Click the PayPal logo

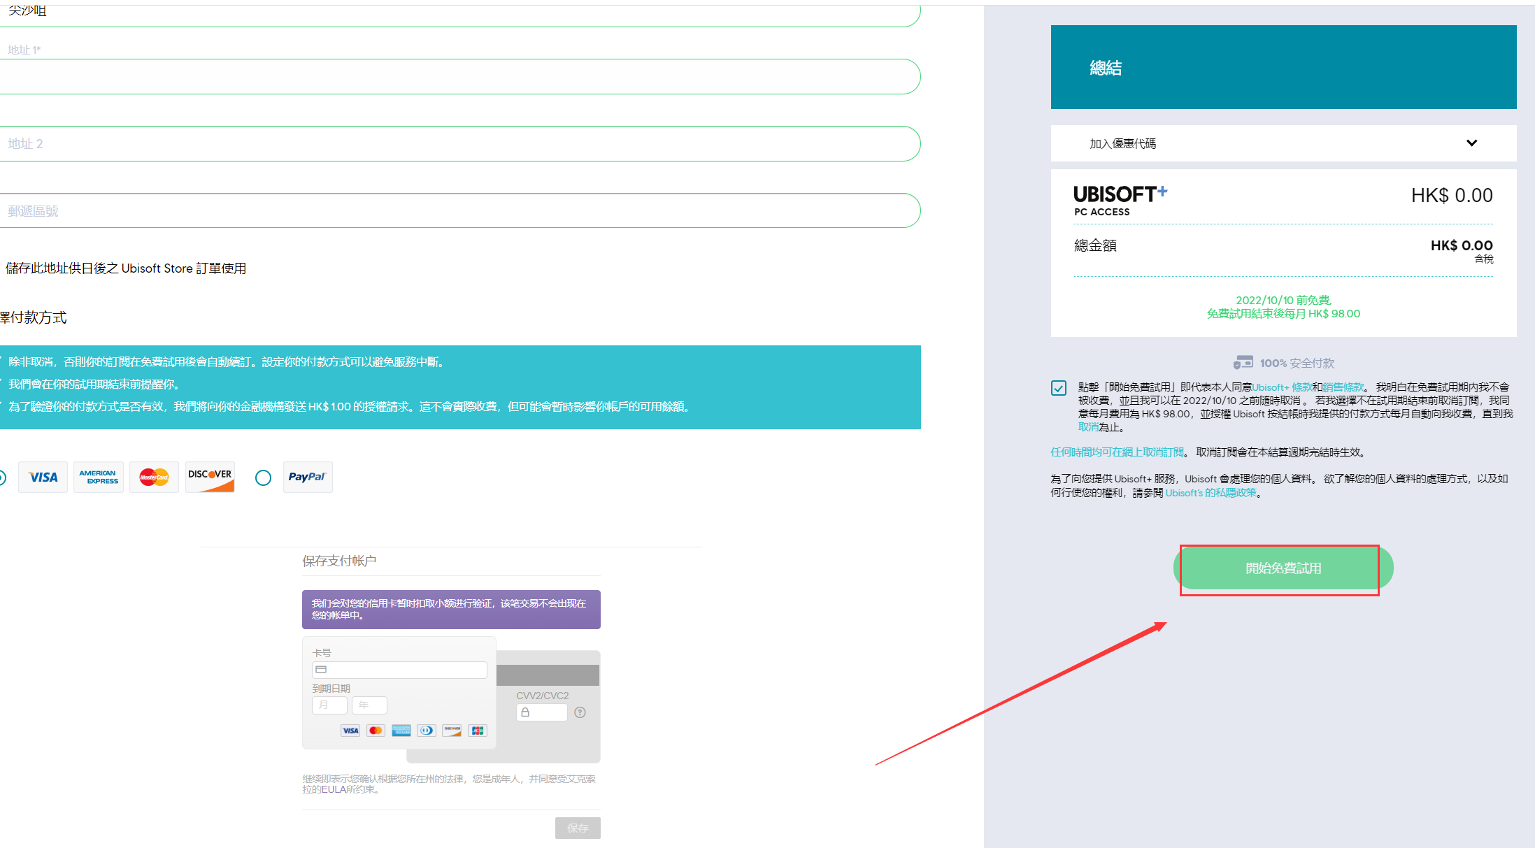point(308,477)
